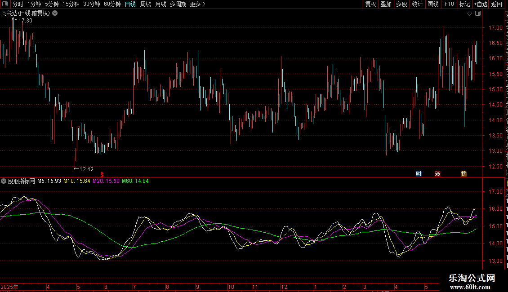Open the blue 财 finance marker
Viewport: 508px width, 292px height.
click(419, 174)
